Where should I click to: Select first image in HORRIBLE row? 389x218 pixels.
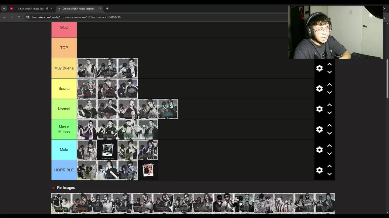87,170
